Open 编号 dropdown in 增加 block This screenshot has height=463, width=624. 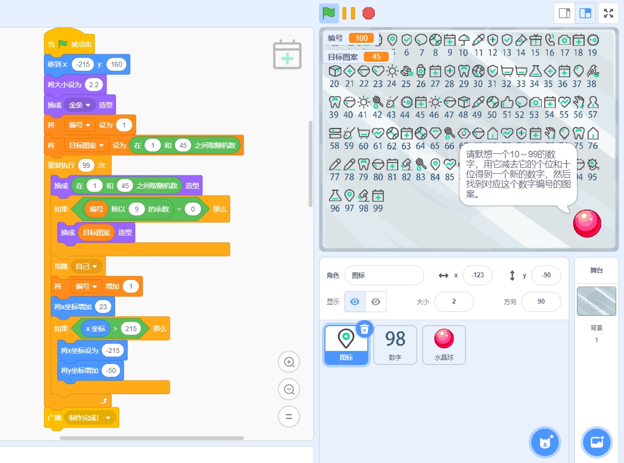(x=87, y=286)
